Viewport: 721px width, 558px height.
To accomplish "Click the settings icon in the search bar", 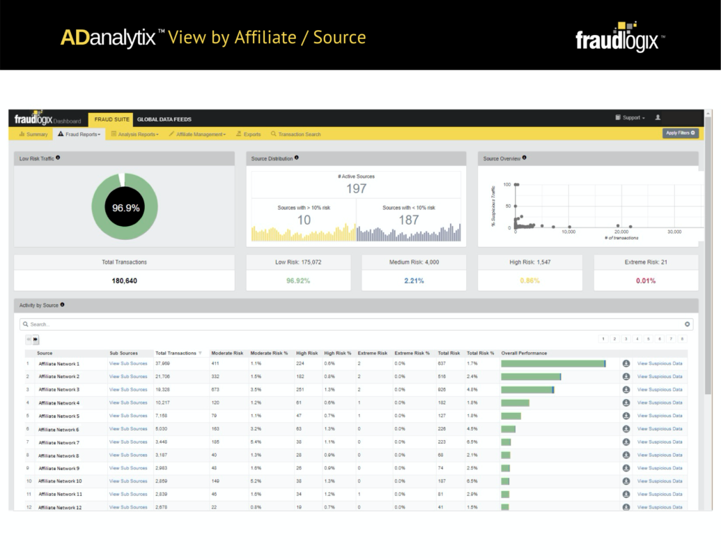I will pos(687,324).
